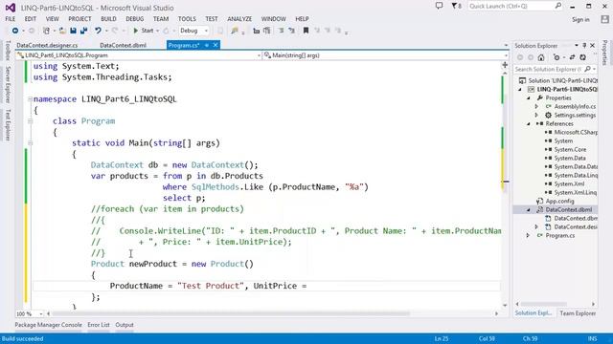Expand the Program.cs node in Solution Explorer
Viewport: 613px width, 344px height.
coord(528,236)
